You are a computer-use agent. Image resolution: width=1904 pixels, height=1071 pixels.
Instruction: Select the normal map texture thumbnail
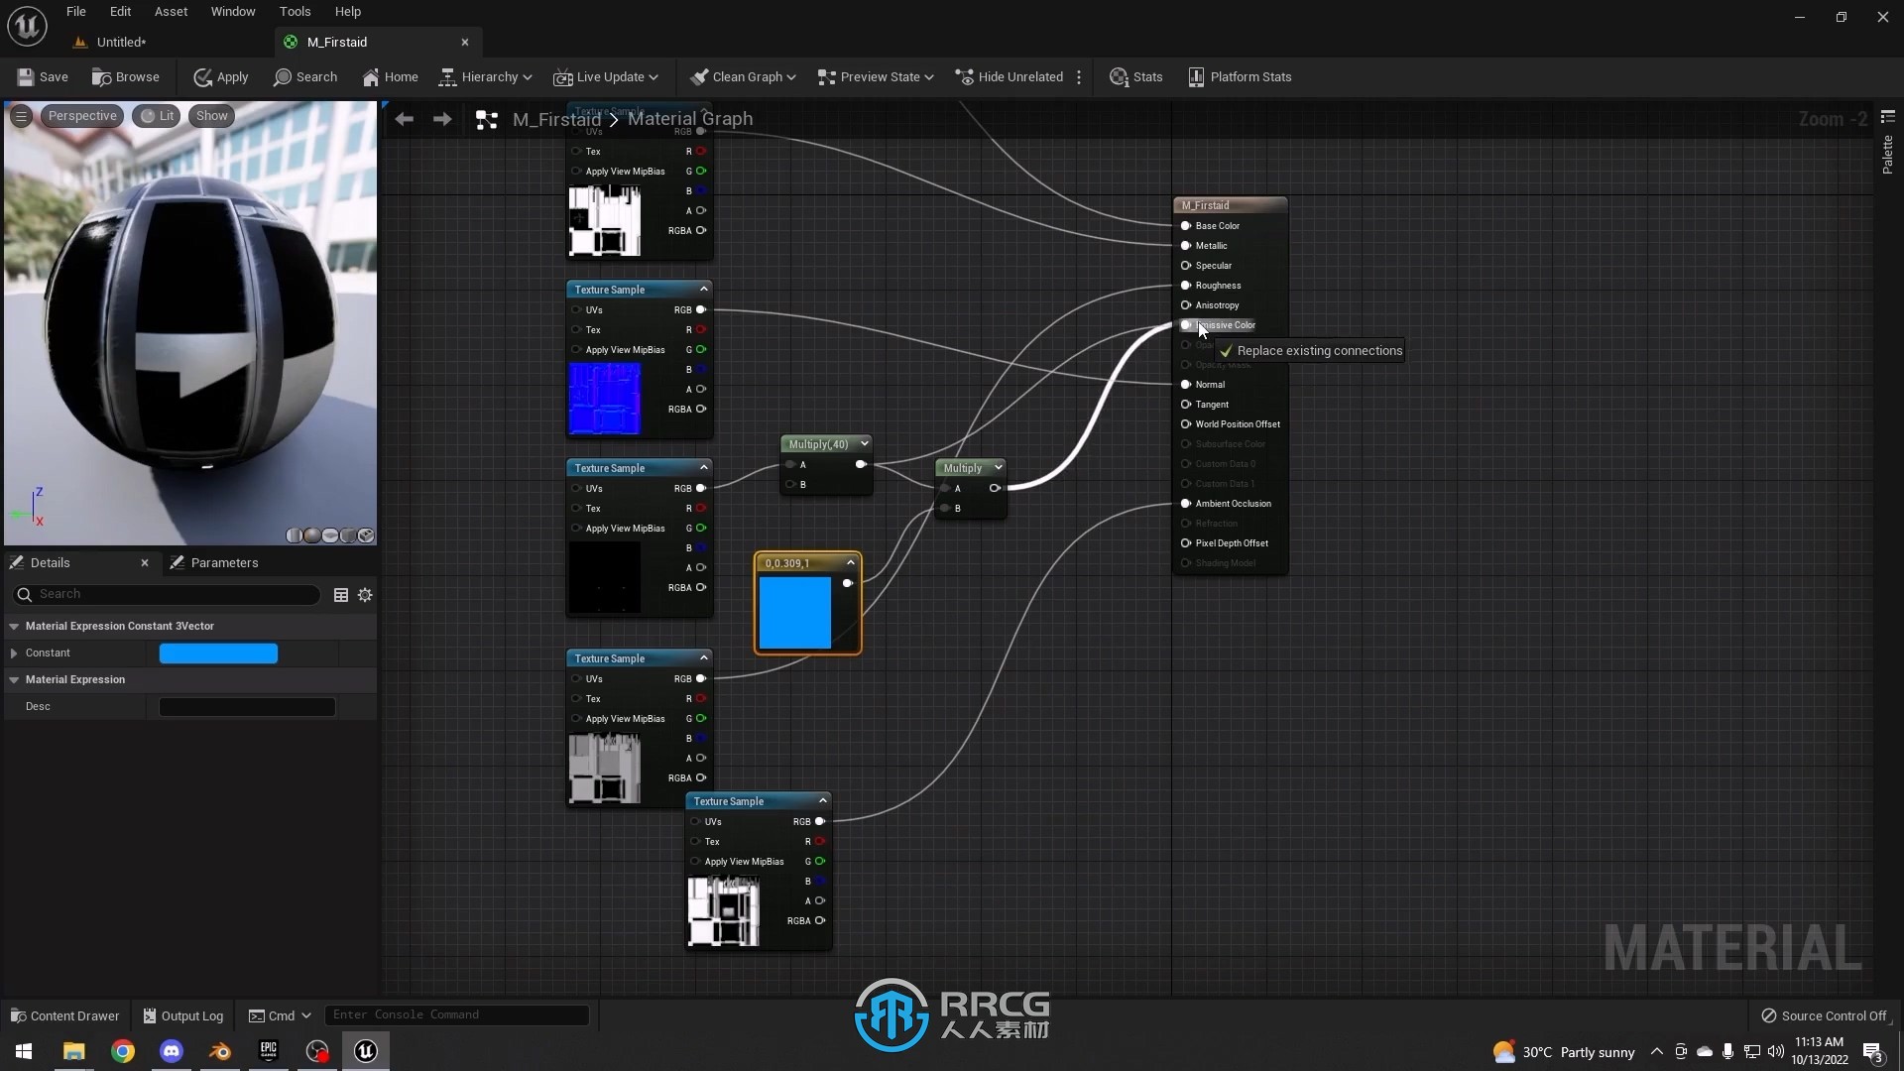pyautogui.click(x=605, y=399)
